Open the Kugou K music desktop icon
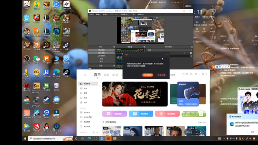The height and width of the screenshot is (145, 258). pos(56,4)
